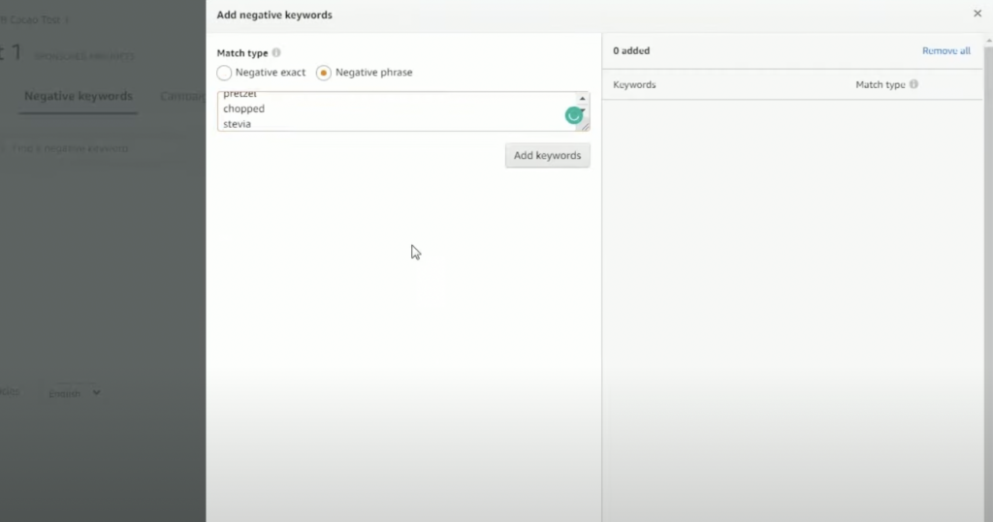Image resolution: width=993 pixels, height=522 pixels.
Task: Click the Remove all link
Action: (945, 51)
